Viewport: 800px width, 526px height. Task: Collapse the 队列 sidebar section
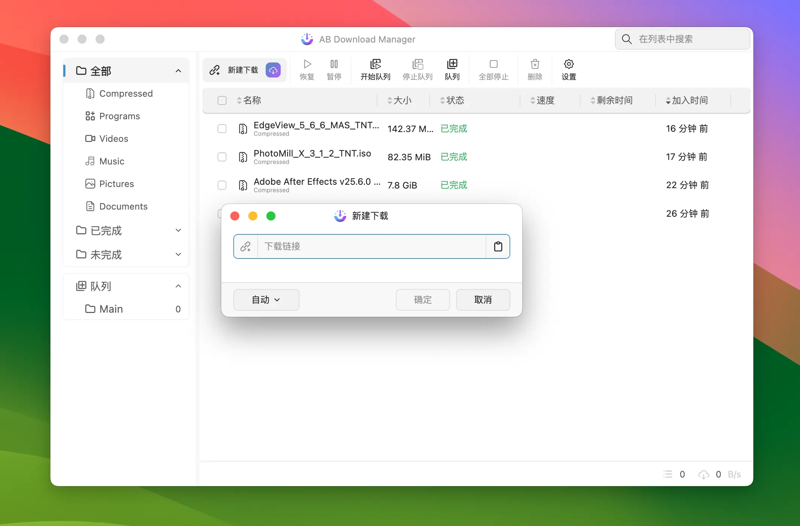point(178,286)
